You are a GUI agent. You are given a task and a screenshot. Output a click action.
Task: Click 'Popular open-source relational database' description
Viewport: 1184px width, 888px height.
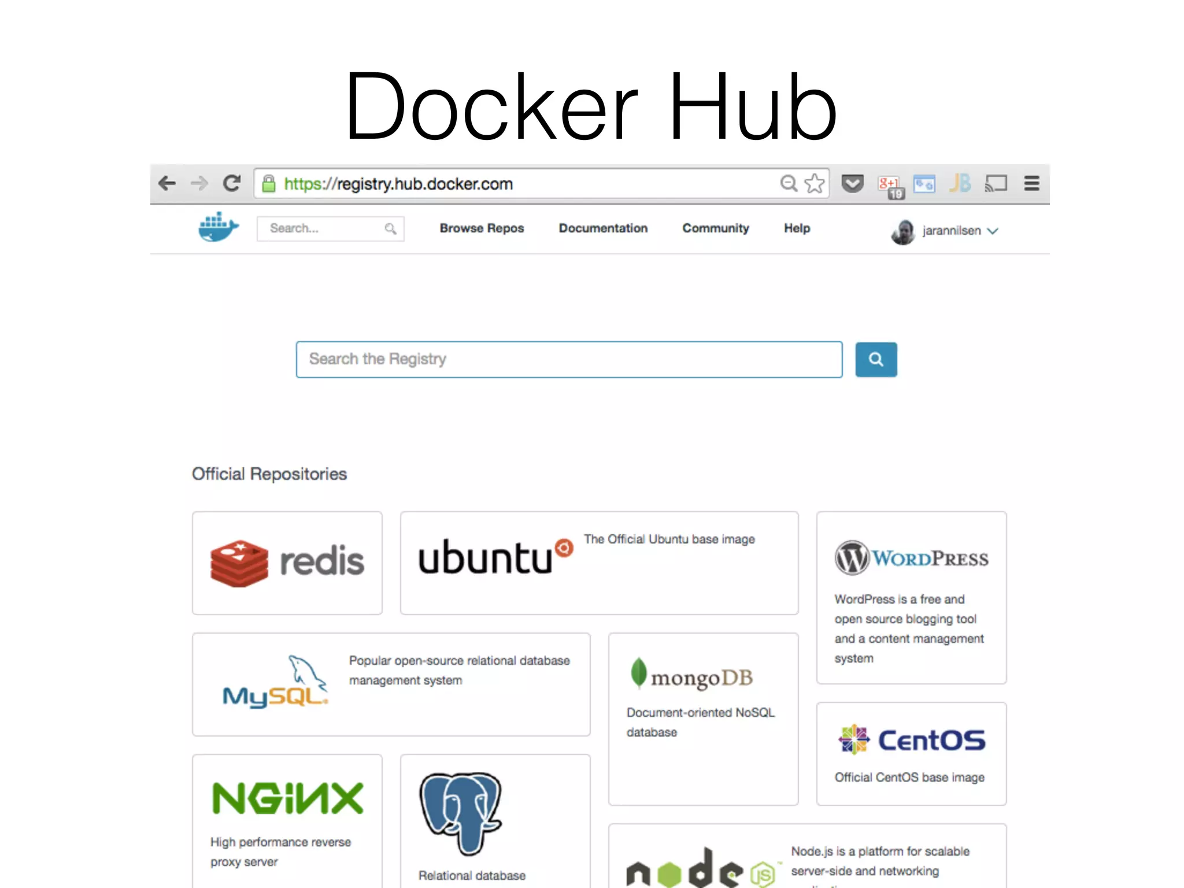click(460, 671)
